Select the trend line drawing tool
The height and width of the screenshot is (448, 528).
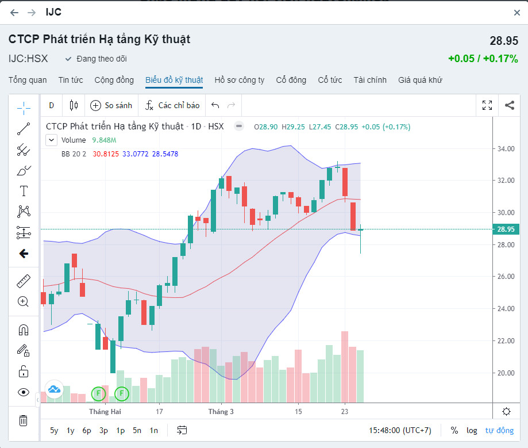(x=24, y=129)
